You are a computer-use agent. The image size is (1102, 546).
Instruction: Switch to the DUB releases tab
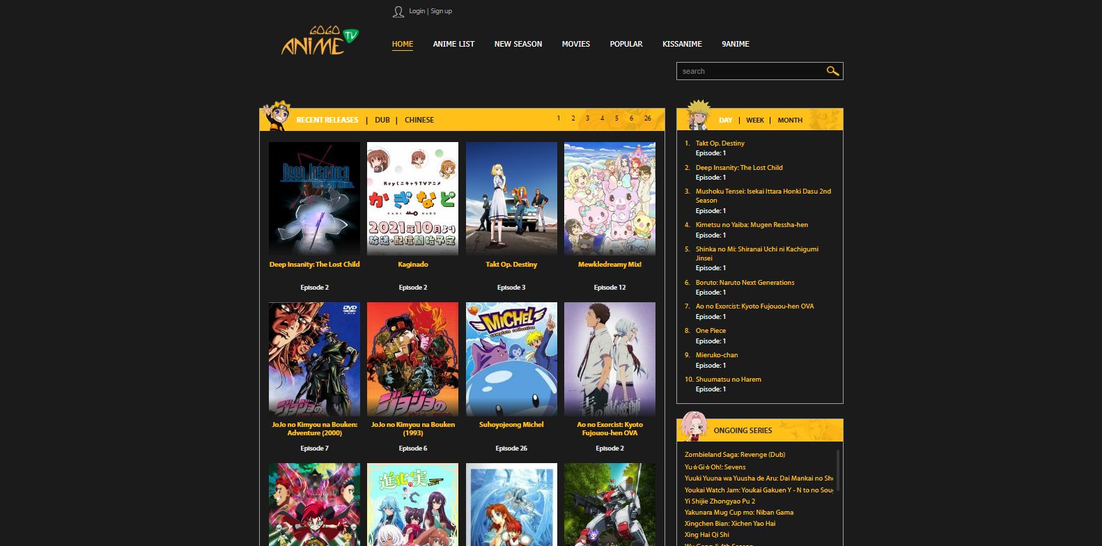click(x=382, y=120)
